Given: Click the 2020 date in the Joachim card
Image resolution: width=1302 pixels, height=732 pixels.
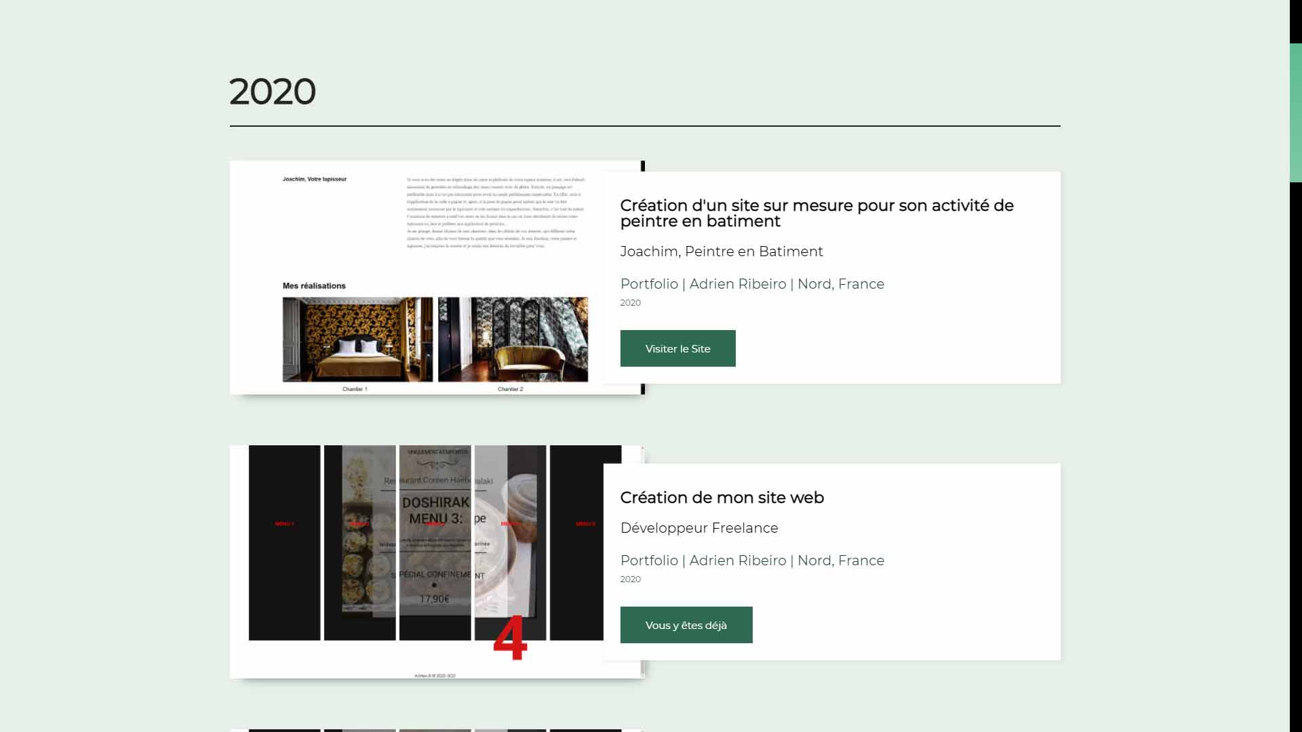Looking at the screenshot, I should pyautogui.click(x=631, y=303).
